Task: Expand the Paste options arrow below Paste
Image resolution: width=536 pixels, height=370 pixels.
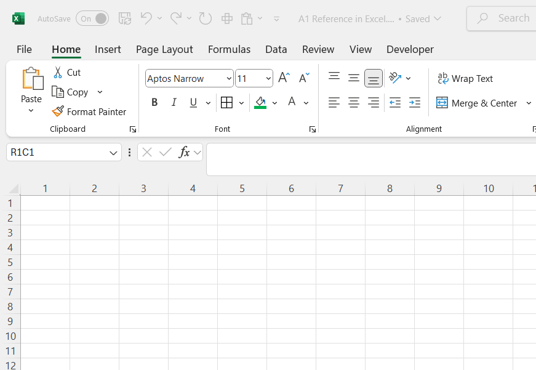Action: coord(31,110)
